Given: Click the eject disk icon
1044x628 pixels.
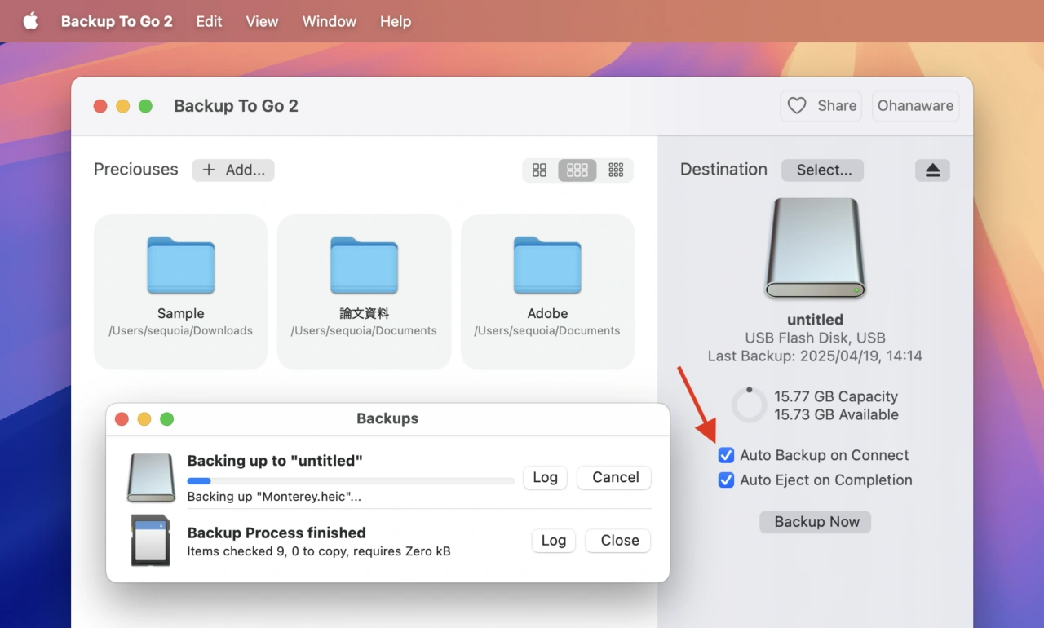Looking at the screenshot, I should click(932, 170).
